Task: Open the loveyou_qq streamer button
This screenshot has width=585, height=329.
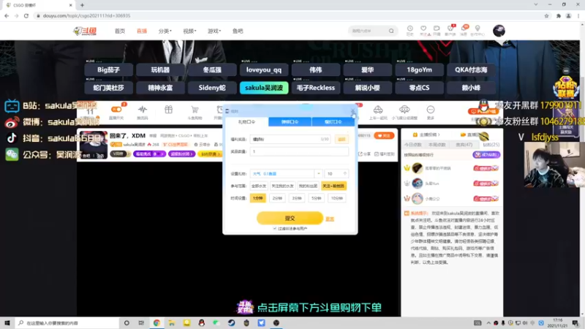Action: (264, 69)
